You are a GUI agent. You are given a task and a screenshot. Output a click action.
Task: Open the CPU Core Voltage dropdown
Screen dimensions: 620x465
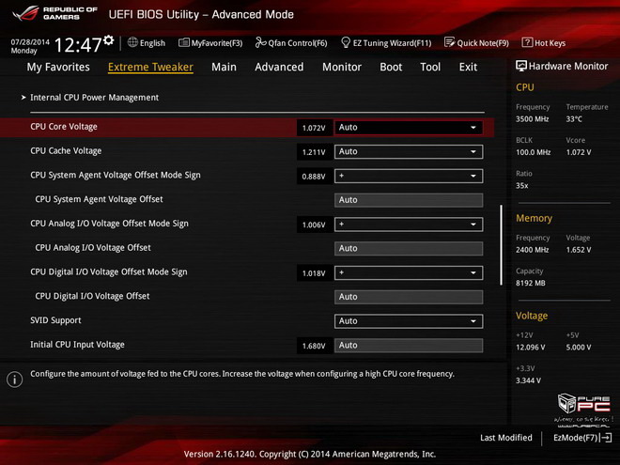pyautogui.click(x=409, y=128)
